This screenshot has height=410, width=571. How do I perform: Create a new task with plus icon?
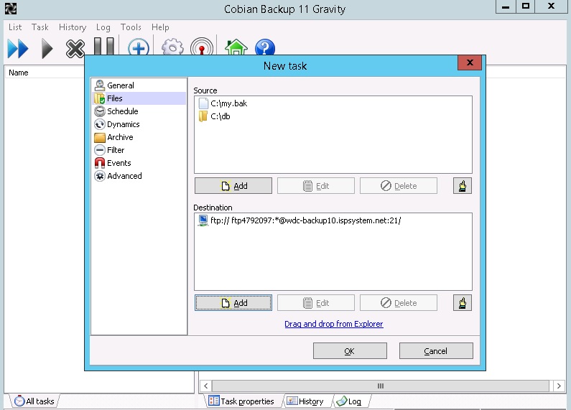click(139, 47)
